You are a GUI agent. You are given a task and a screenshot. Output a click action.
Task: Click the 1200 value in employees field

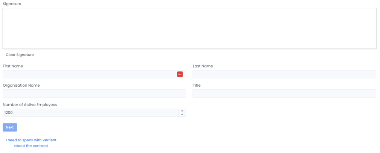(9, 113)
